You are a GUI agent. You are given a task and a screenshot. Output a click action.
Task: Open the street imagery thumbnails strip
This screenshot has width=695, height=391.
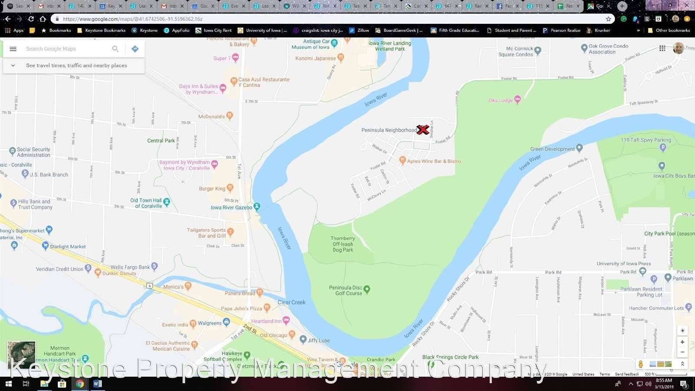click(660, 364)
